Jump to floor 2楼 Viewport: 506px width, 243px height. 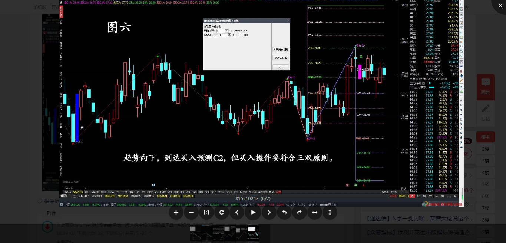click(x=486, y=149)
